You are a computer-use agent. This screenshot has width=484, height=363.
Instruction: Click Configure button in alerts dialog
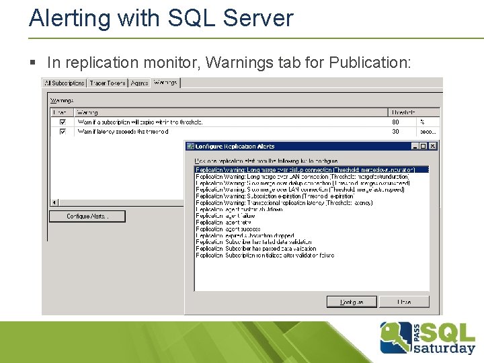point(352,302)
